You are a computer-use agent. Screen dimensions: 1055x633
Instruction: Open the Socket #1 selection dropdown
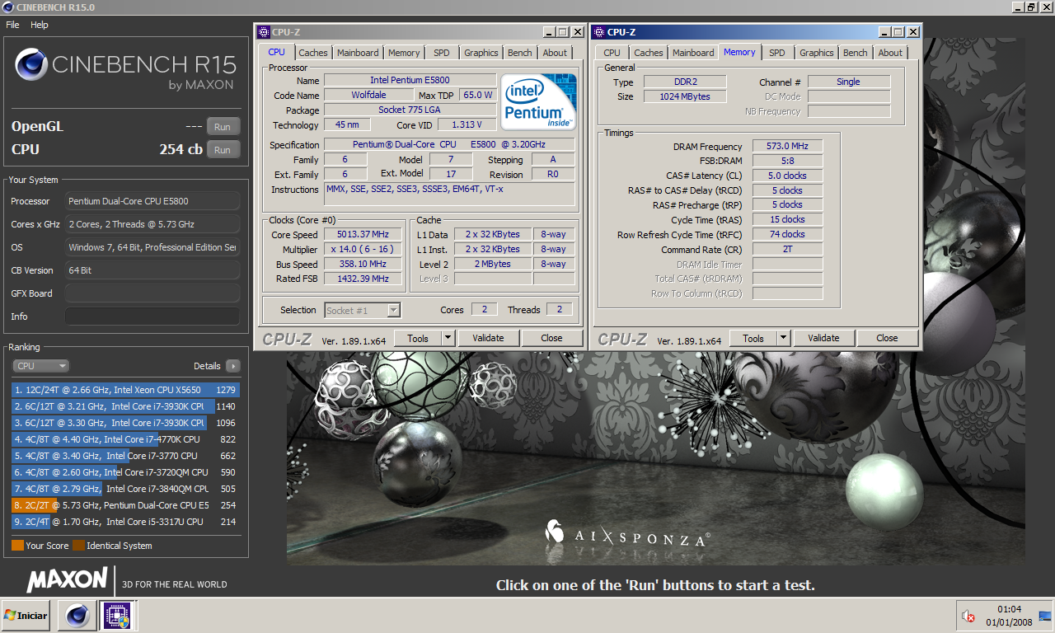363,310
